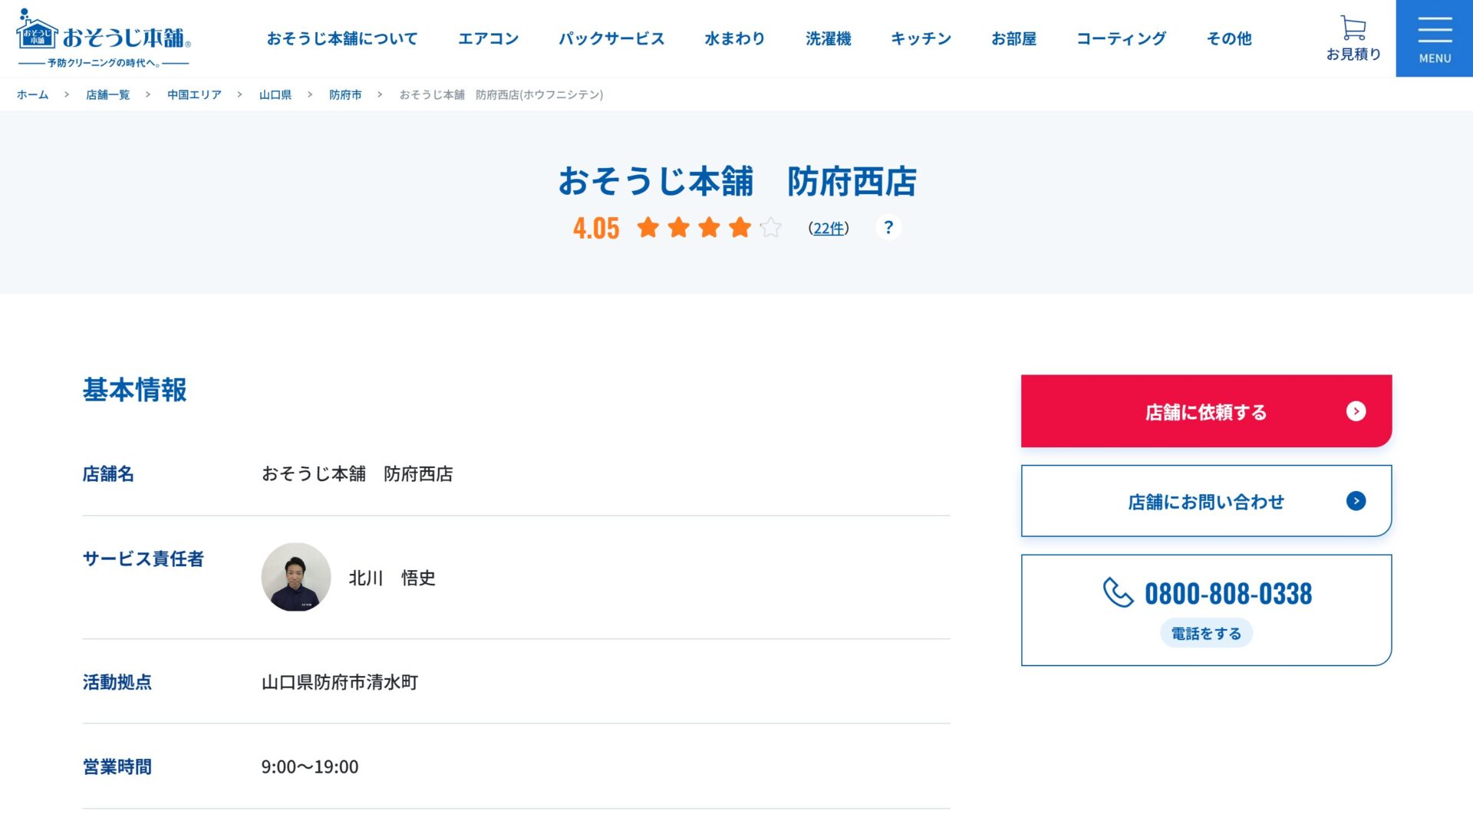Image resolution: width=1473 pixels, height=814 pixels.
Task: Open the 洗濯機 menu item
Action: coord(828,38)
